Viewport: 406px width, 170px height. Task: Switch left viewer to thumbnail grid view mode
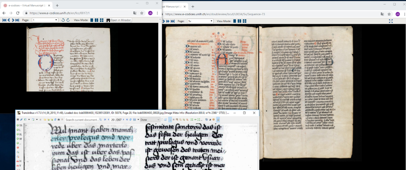point(102,20)
